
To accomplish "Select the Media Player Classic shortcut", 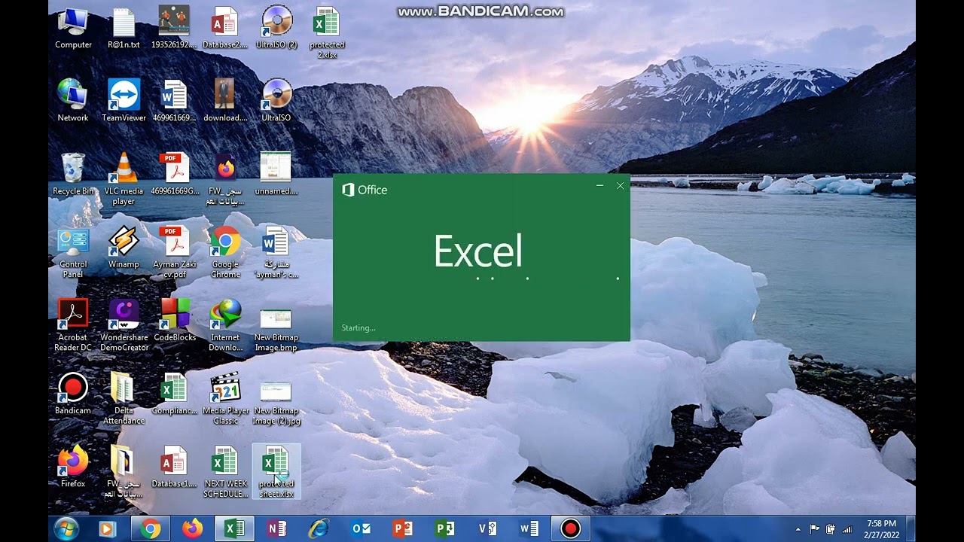I will (x=225, y=398).
